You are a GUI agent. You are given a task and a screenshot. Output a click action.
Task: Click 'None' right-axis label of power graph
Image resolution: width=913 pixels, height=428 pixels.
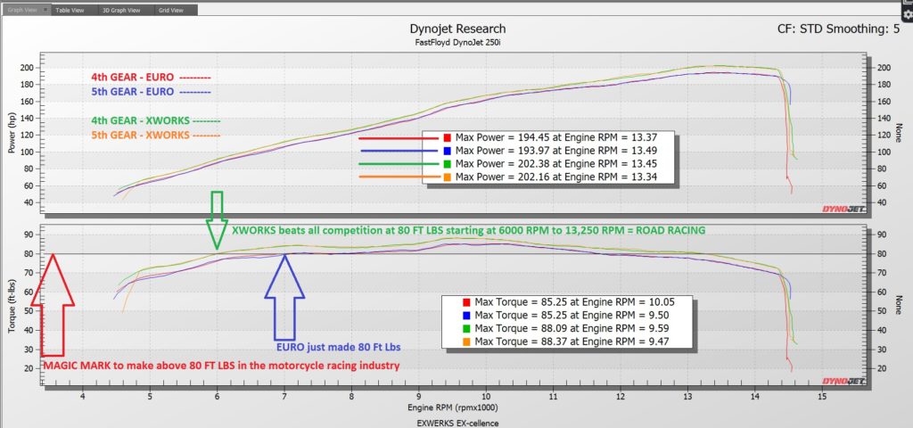pyautogui.click(x=899, y=132)
